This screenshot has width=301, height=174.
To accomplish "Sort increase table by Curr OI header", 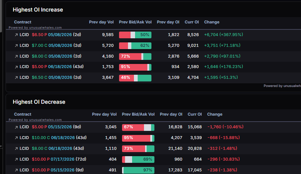I will (192, 22).
